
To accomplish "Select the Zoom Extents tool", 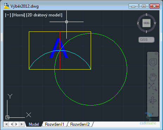I will [153, 87].
